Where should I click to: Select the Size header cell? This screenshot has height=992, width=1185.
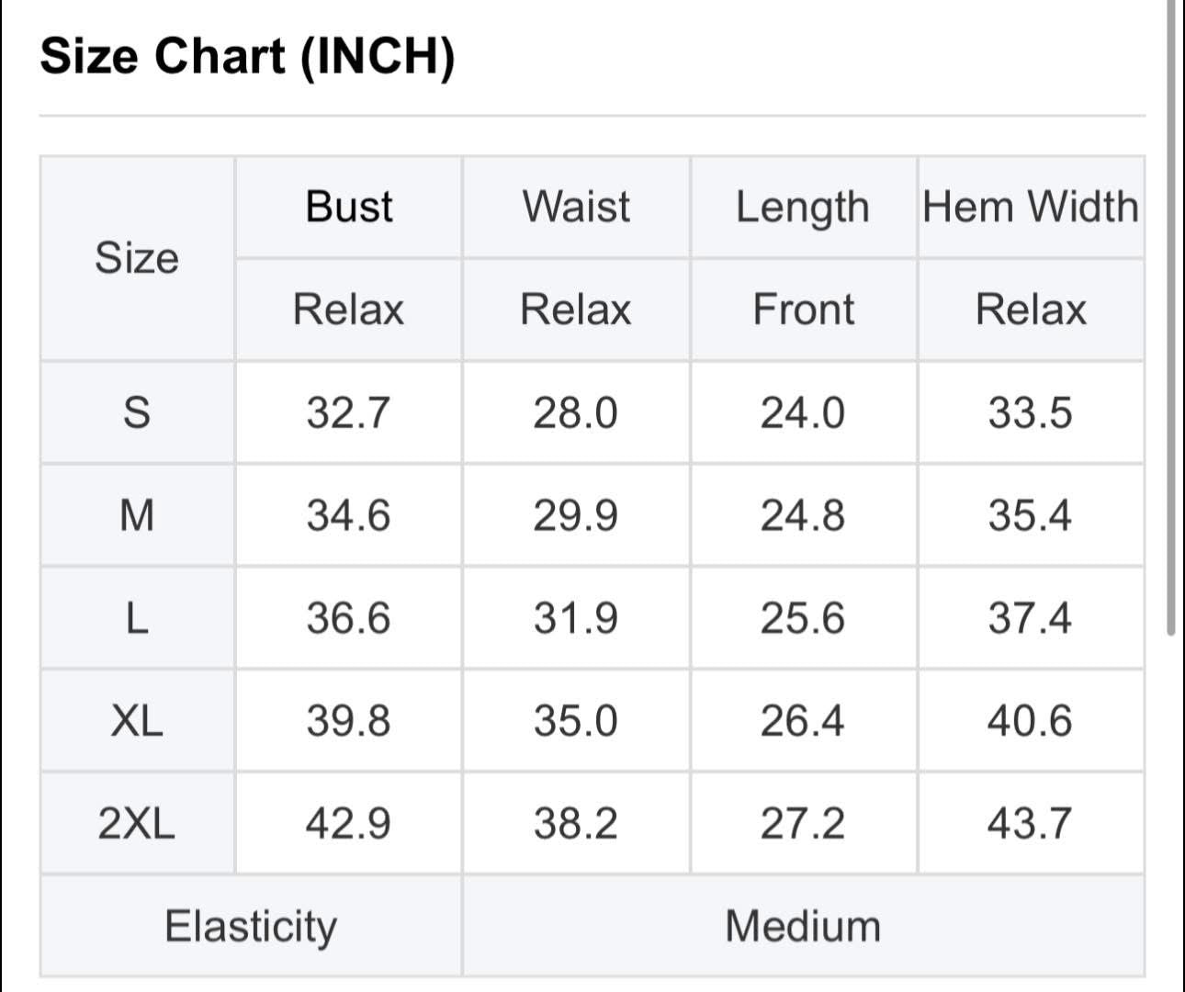coord(137,258)
